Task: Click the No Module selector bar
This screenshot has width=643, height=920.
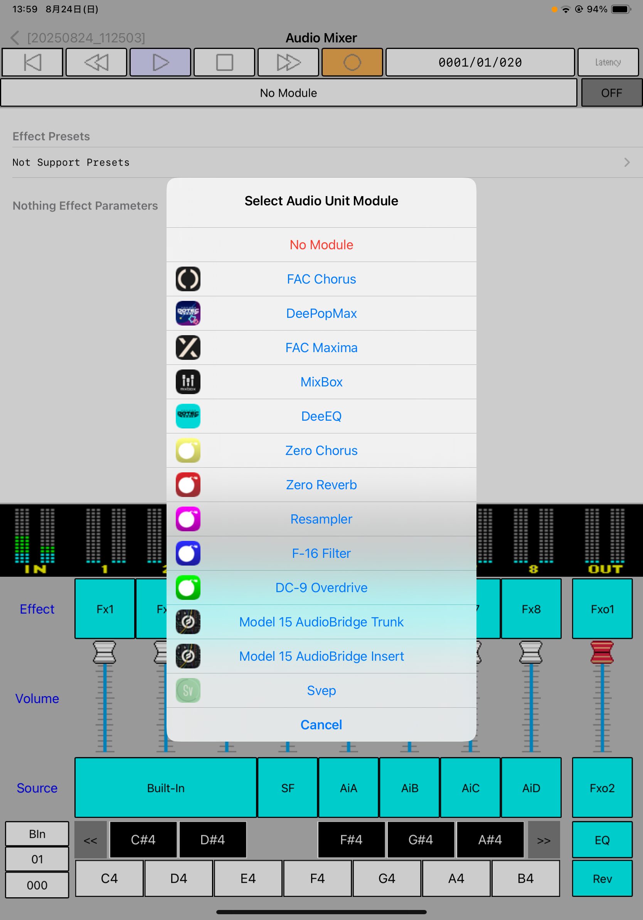Action: (x=289, y=93)
